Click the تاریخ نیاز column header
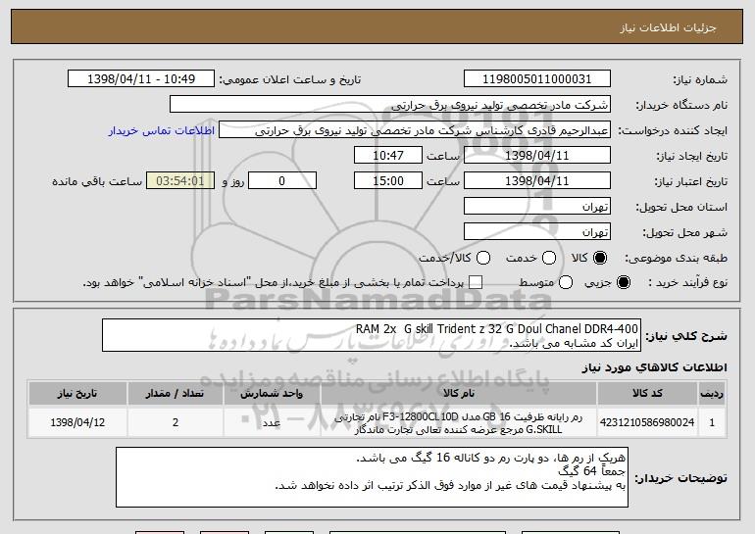The image size is (755, 534). 77,394
